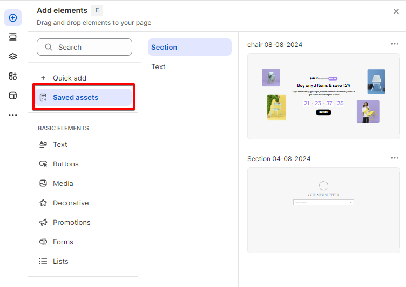406x287 pixels.
Task: Click the Buttons cursor icon
Action: 43,164
